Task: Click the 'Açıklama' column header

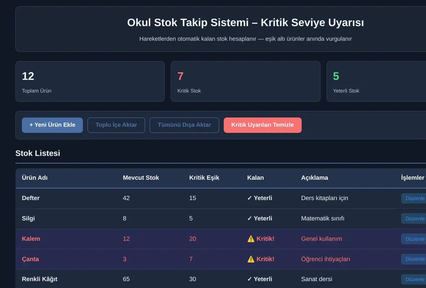Action: point(315,178)
